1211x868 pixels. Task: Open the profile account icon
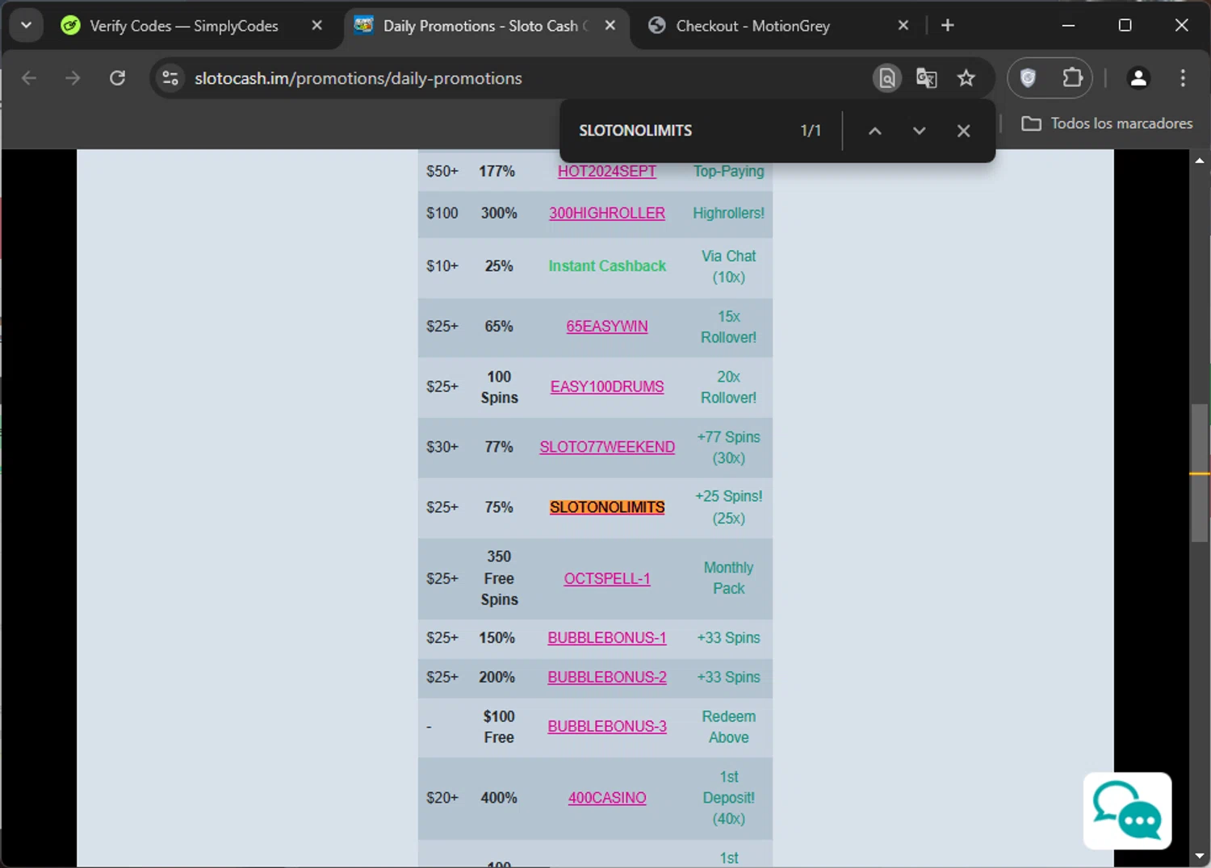(1138, 78)
